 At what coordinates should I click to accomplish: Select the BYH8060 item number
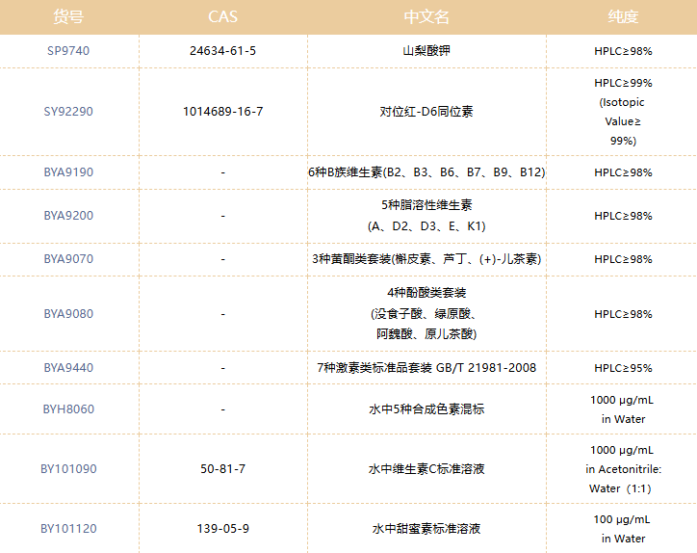point(68,409)
